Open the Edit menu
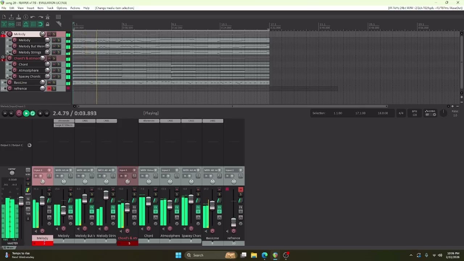Screen dimensions: 464x261 [12, 8]
